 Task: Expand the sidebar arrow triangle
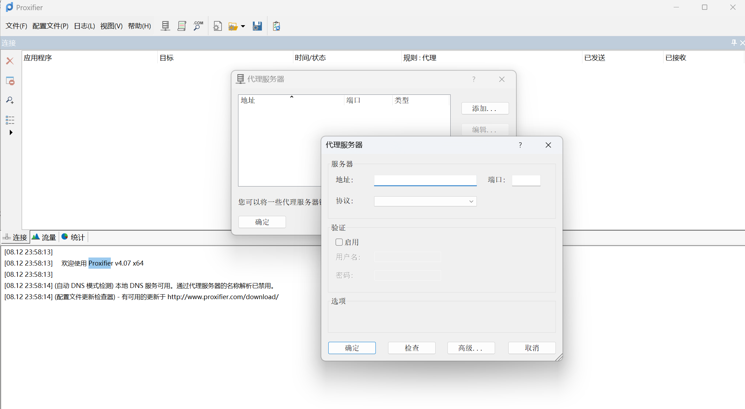(11, 133)
